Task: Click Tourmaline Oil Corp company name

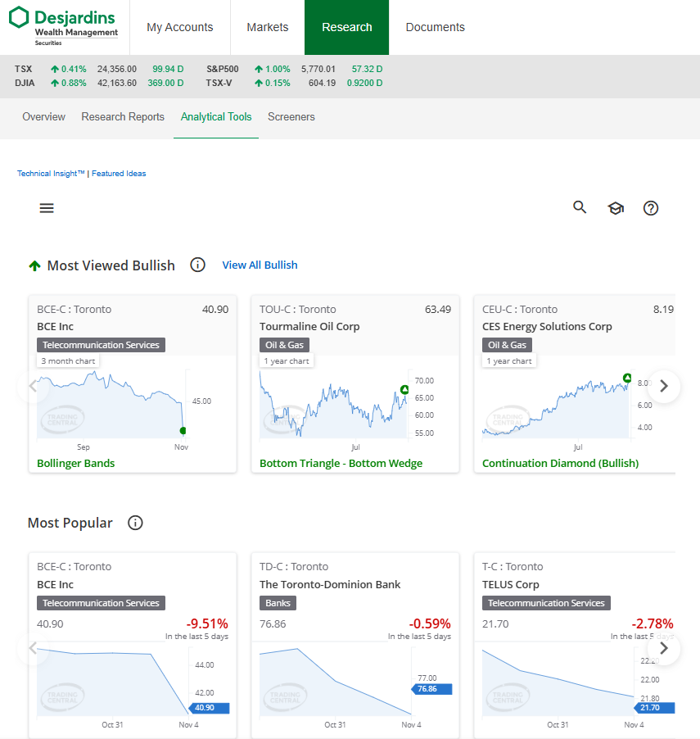Action: (309, 327)
